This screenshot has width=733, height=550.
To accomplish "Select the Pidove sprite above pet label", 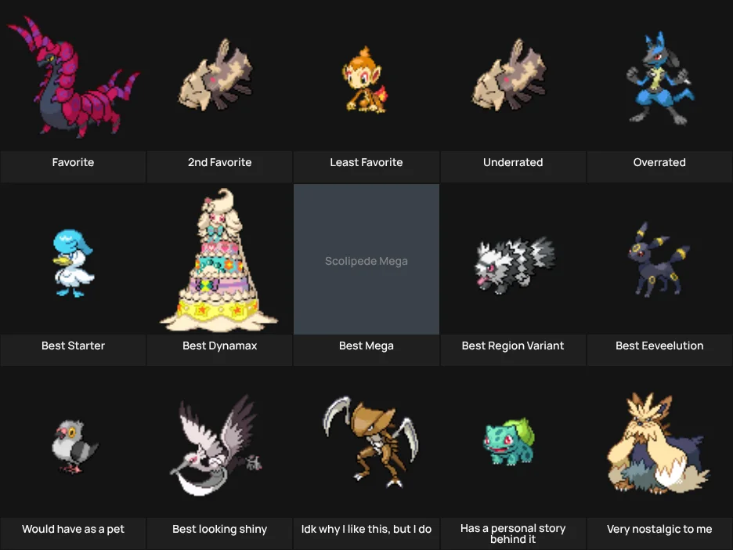I will point(74,446).
